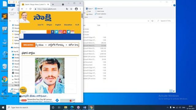
Task: Switch Explorer to large icons view
Action: pyautogui.click(x=174, y=91)
